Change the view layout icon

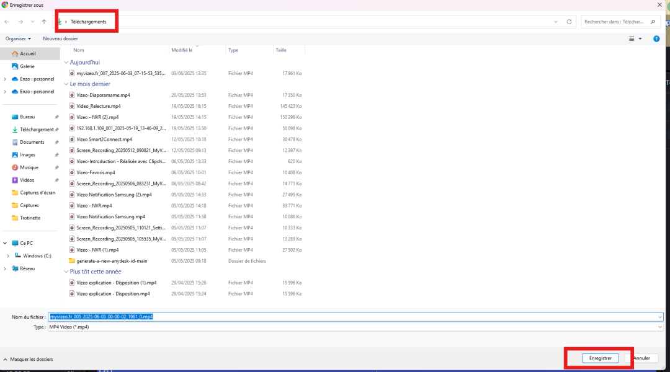pos(632,39)
